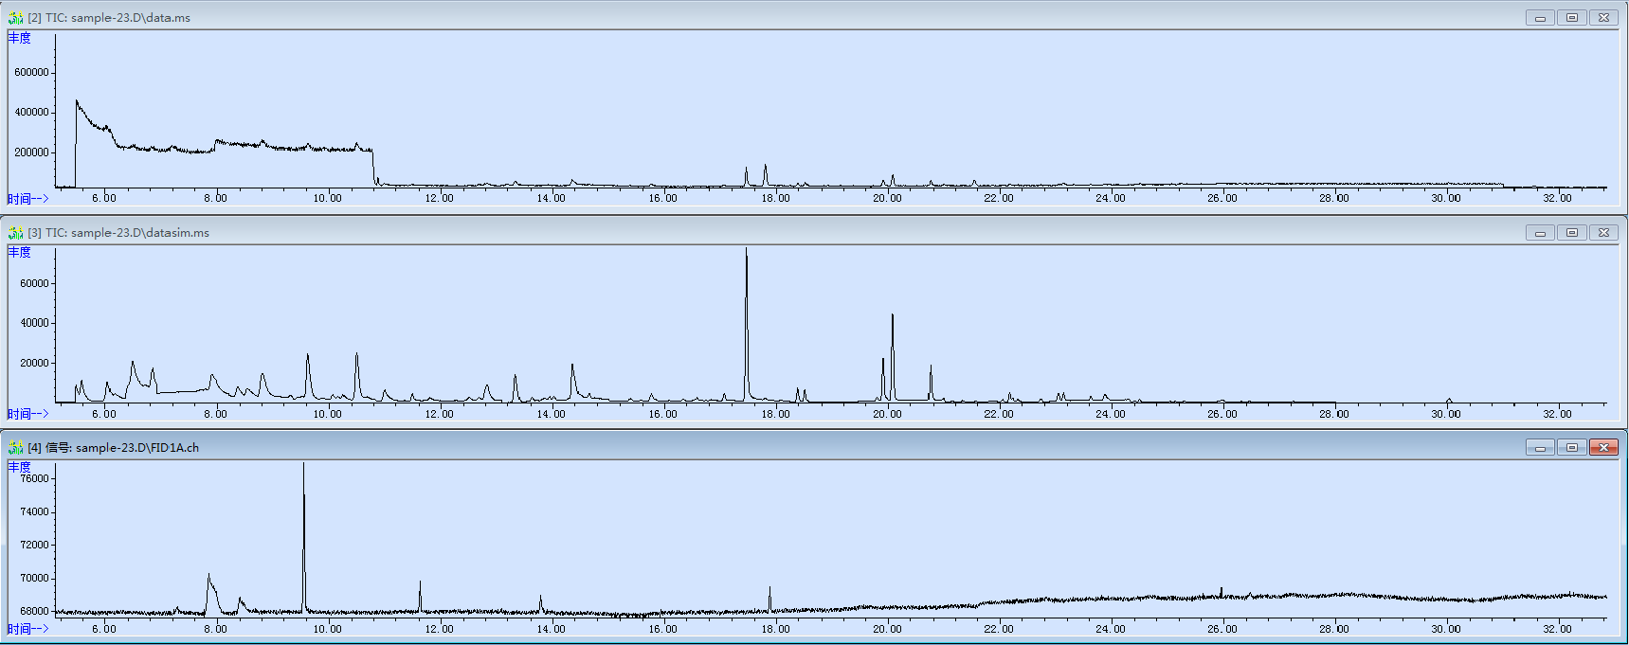Activate the [3] TIC datasim.ms title bar
This screenshot has width=1629, height=645.
point(758,233)
